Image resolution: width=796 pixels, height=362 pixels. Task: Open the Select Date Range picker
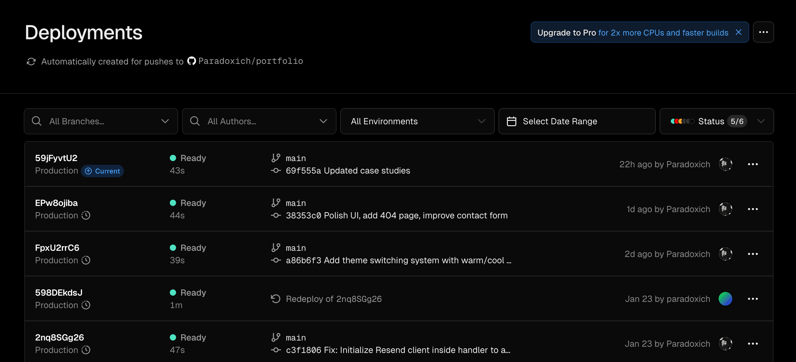click(577, 121)
